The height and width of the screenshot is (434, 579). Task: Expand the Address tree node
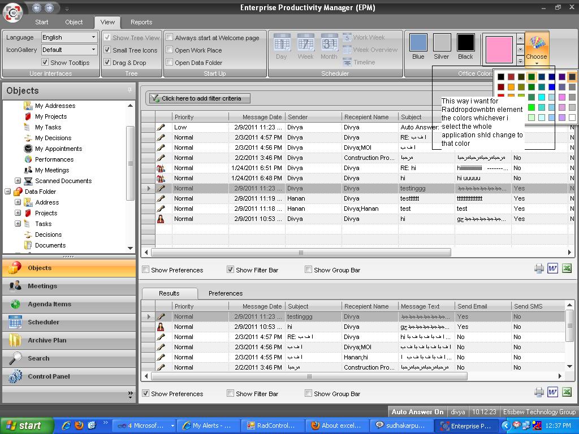point(18,202)
